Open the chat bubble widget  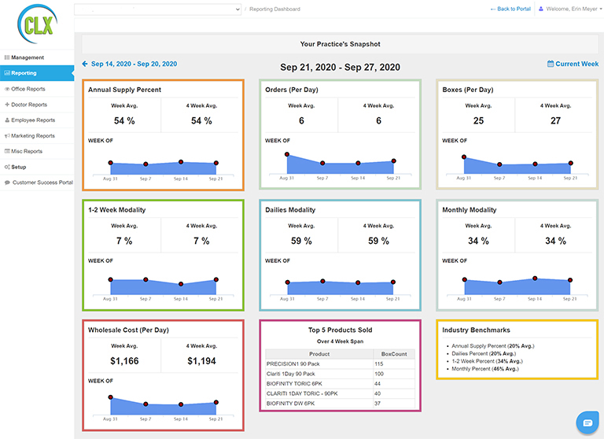(587, 422)
